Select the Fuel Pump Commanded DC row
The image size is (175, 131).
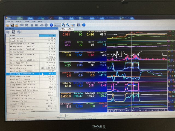(31, 74)
